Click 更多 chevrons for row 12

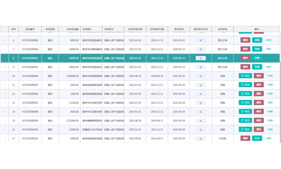pos(268,94)
